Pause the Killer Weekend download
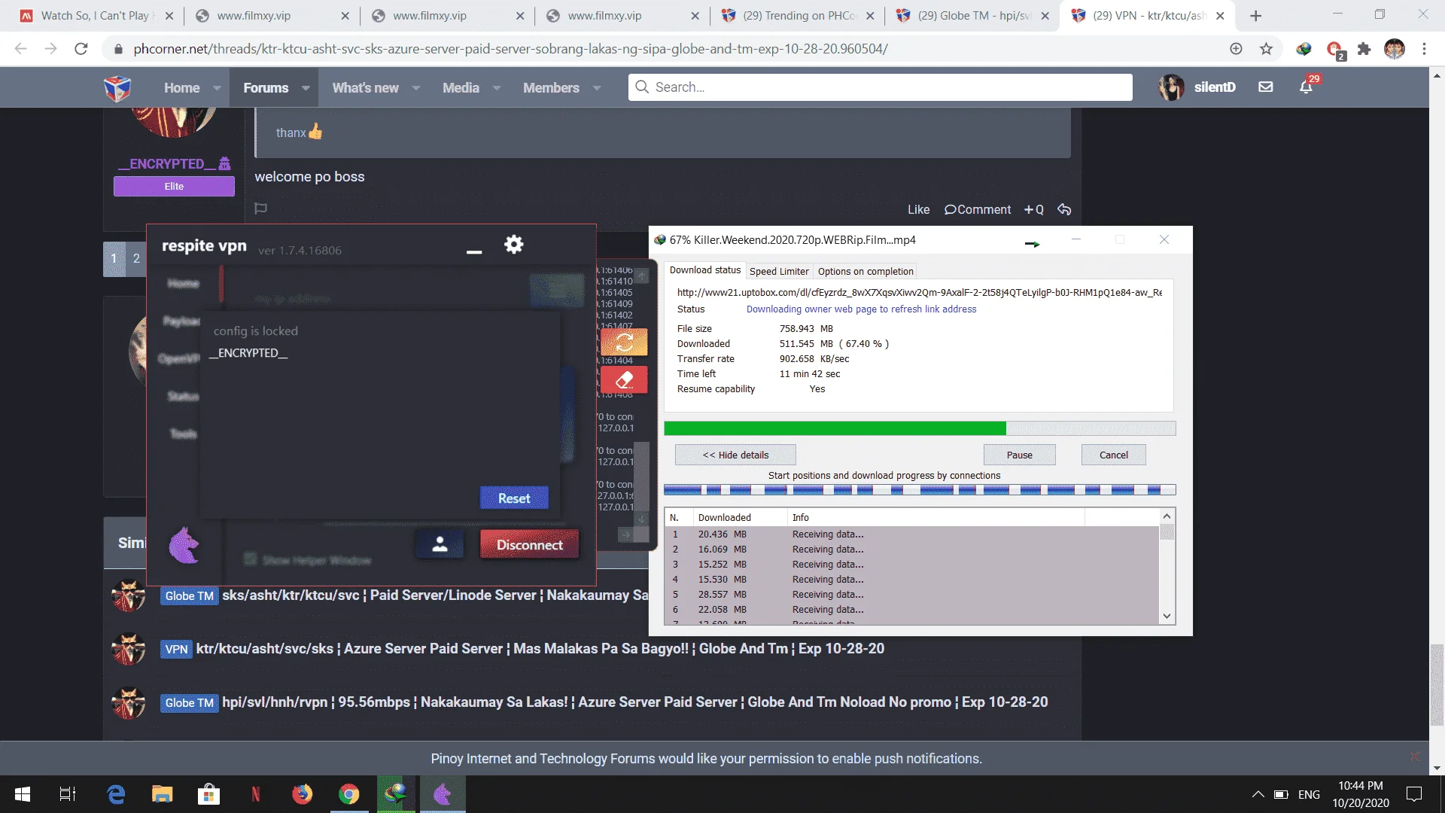1445x813 pixels. 1019,455
